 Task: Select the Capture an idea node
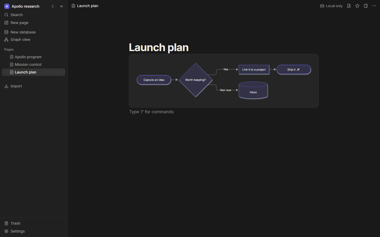pyautogui.click(x=154, y=80)
